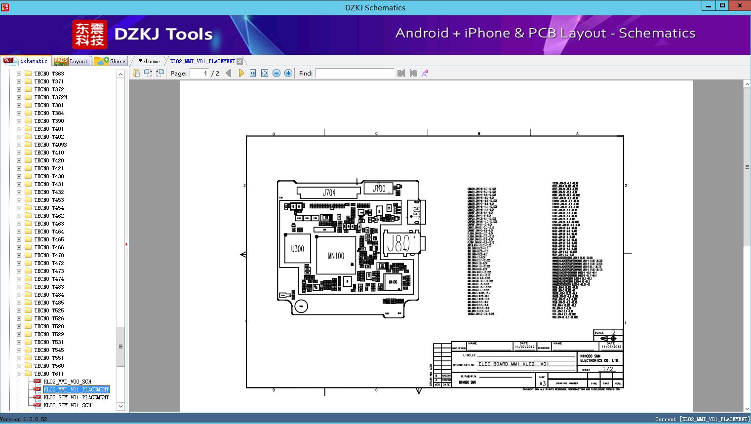Open the Share tab
Screen dimensions: 751x424
[111, 61]
